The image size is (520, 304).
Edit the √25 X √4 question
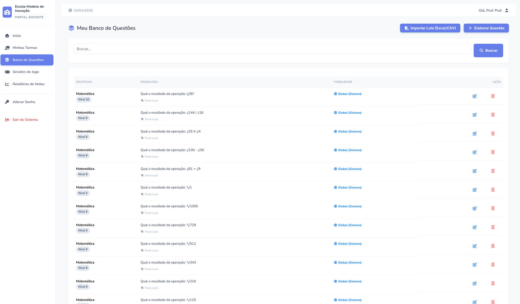[x=474, y=134]
